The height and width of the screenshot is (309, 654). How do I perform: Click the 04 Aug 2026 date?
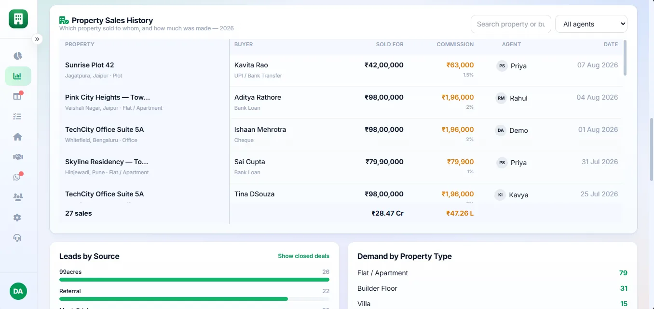[597, 97]
